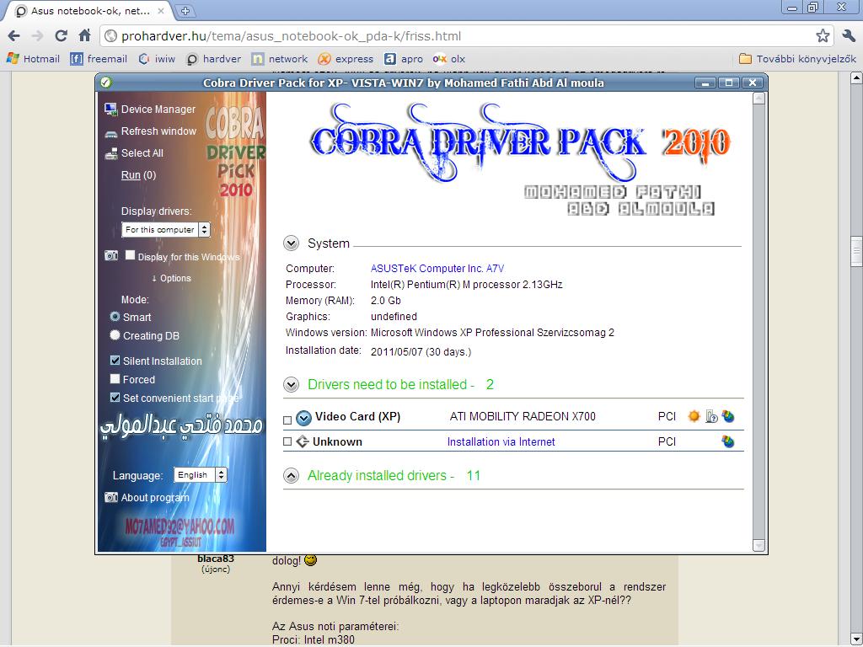Open További könyvjelzők bookmarks folder
This screenshot has width=863, height=647.
(x=797, y=59)
